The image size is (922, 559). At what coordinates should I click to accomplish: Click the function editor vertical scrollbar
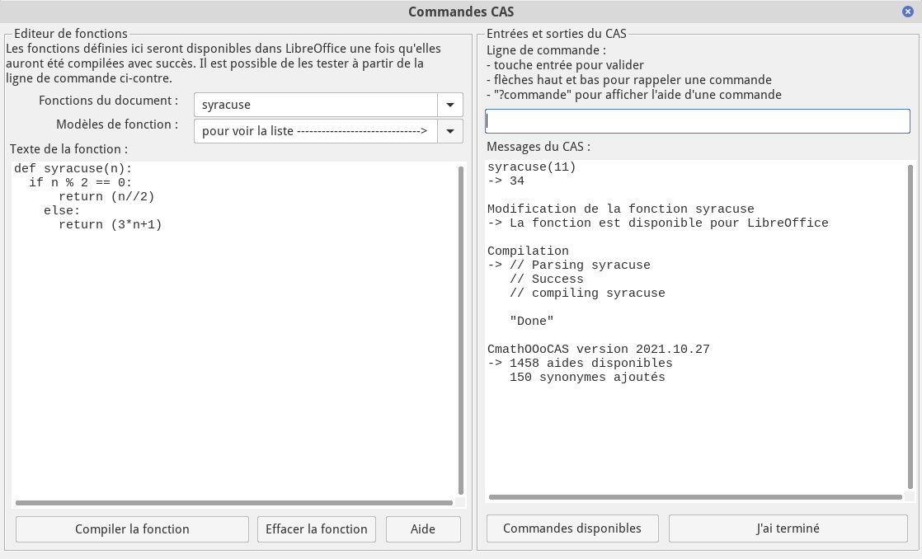[460, 330]
